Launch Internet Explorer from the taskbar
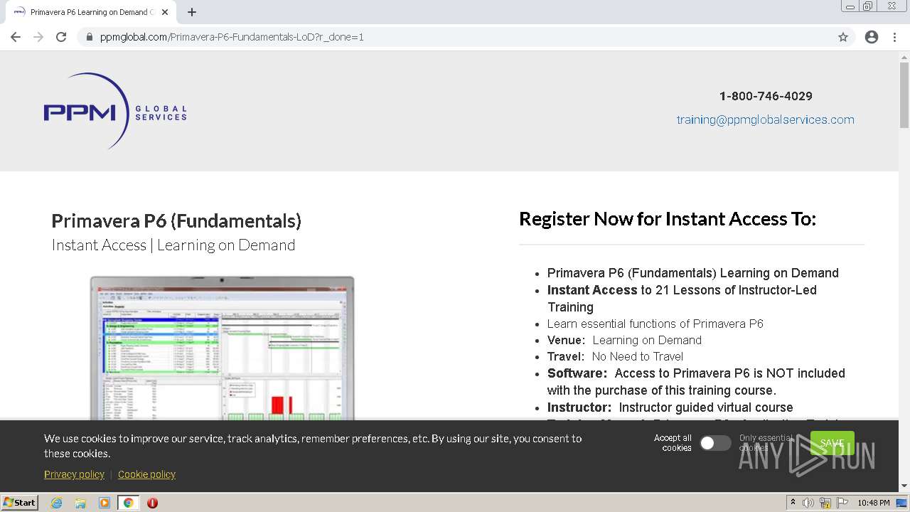 pyautogui.click(x=56, y=503)
